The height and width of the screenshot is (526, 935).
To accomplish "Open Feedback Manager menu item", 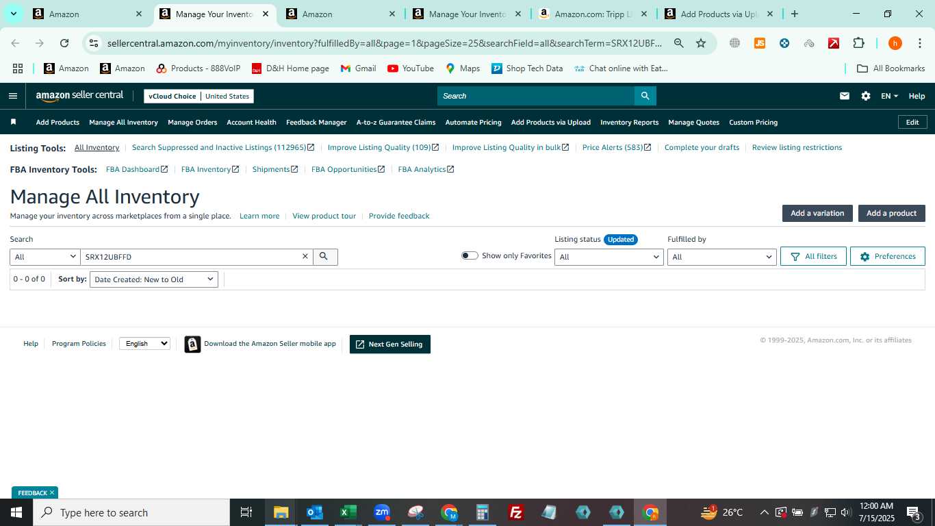I will click(x=316, y=122).
